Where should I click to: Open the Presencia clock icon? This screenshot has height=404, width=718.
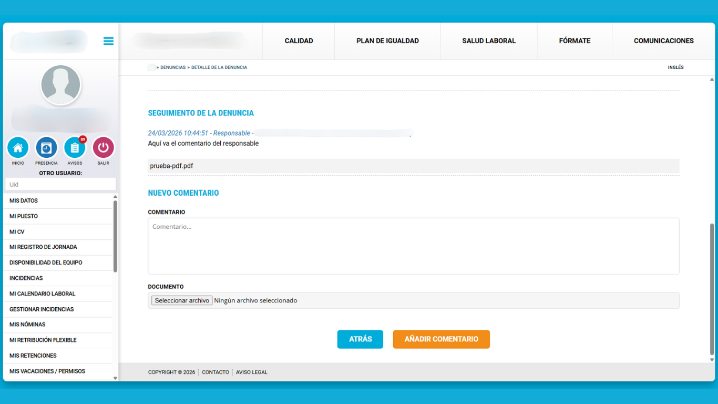click(47, 148)
